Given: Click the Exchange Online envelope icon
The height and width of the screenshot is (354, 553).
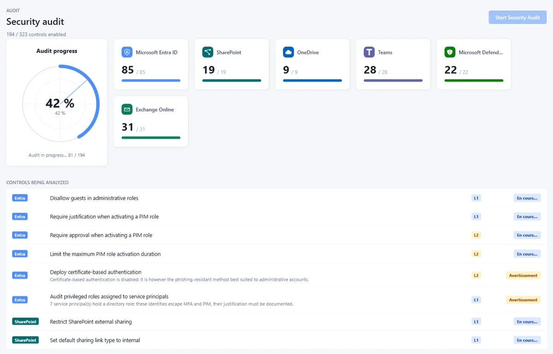Looking at the screenshot, I should coord(127,109).
